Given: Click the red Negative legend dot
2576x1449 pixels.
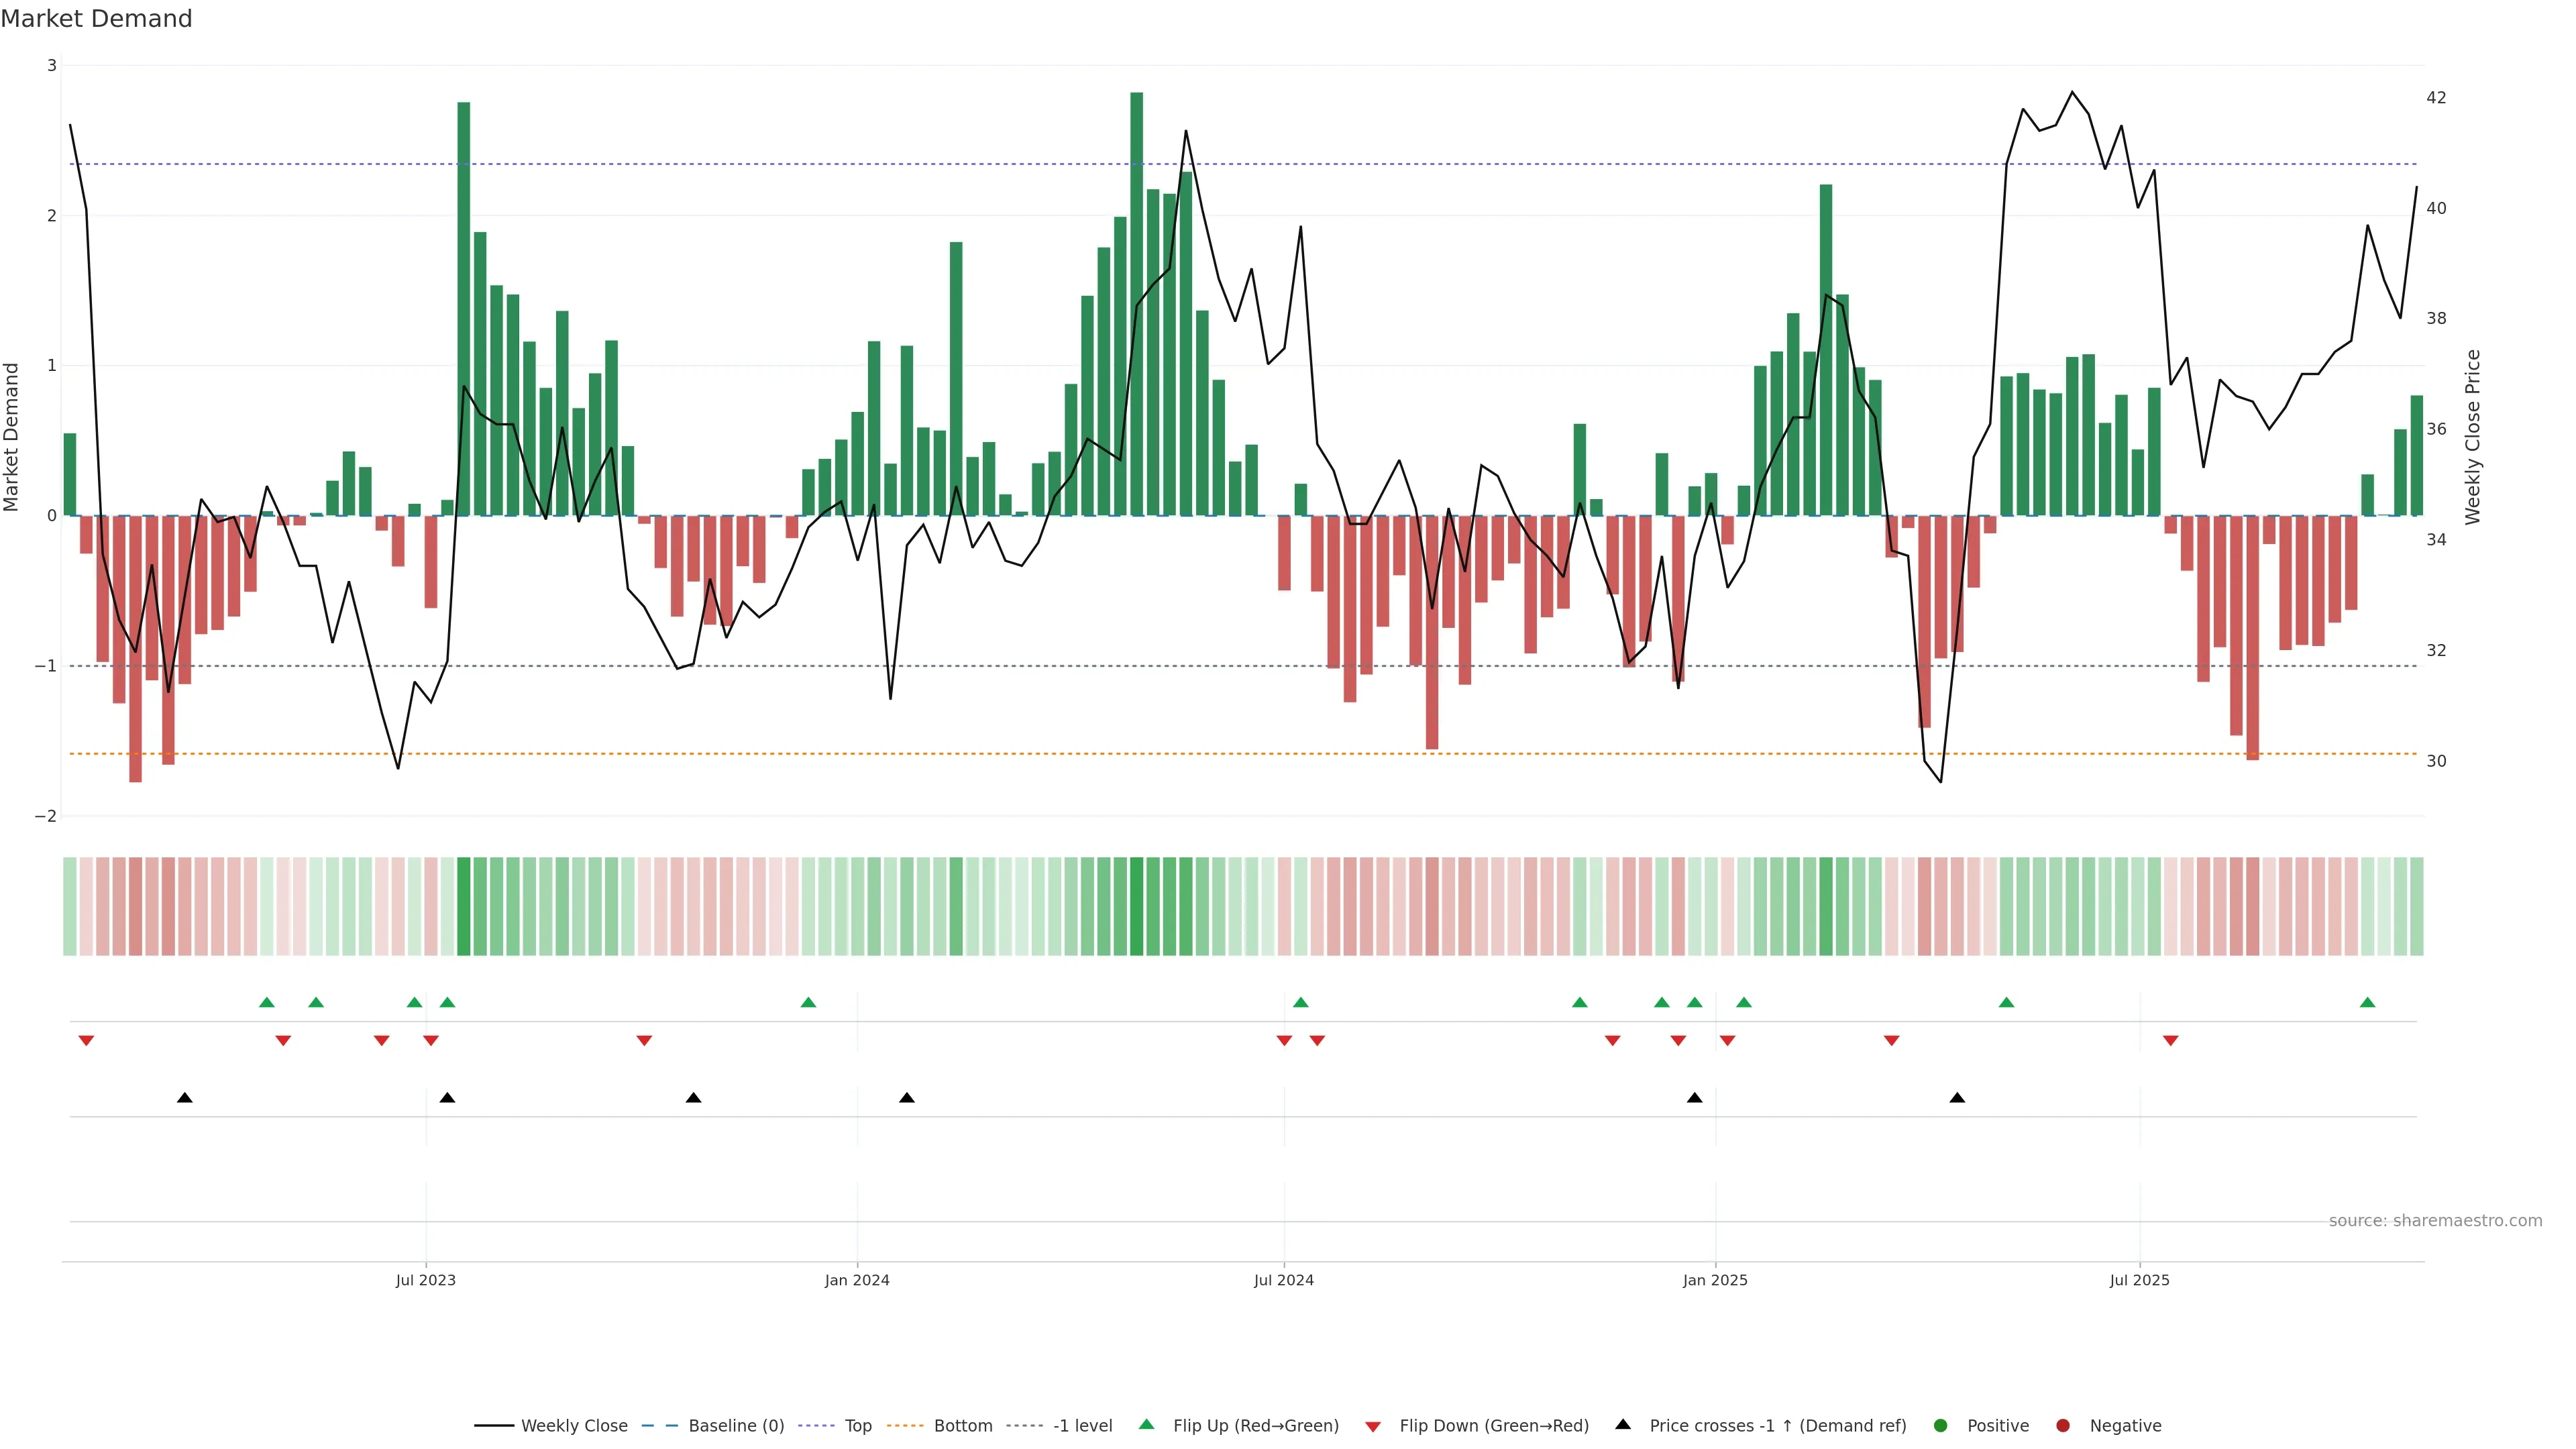Looking at the screenshot, I should (x=2063, y=1425).
